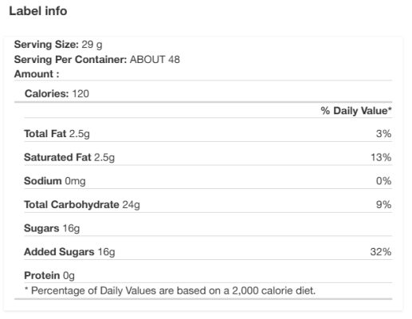
Task: Click the 13% Saturated Fat value
Action: coord(381,157)
